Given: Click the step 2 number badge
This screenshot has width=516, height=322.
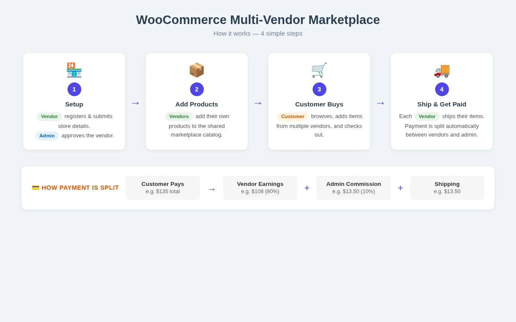Looking at the screenshot, I should coord(197,89).
